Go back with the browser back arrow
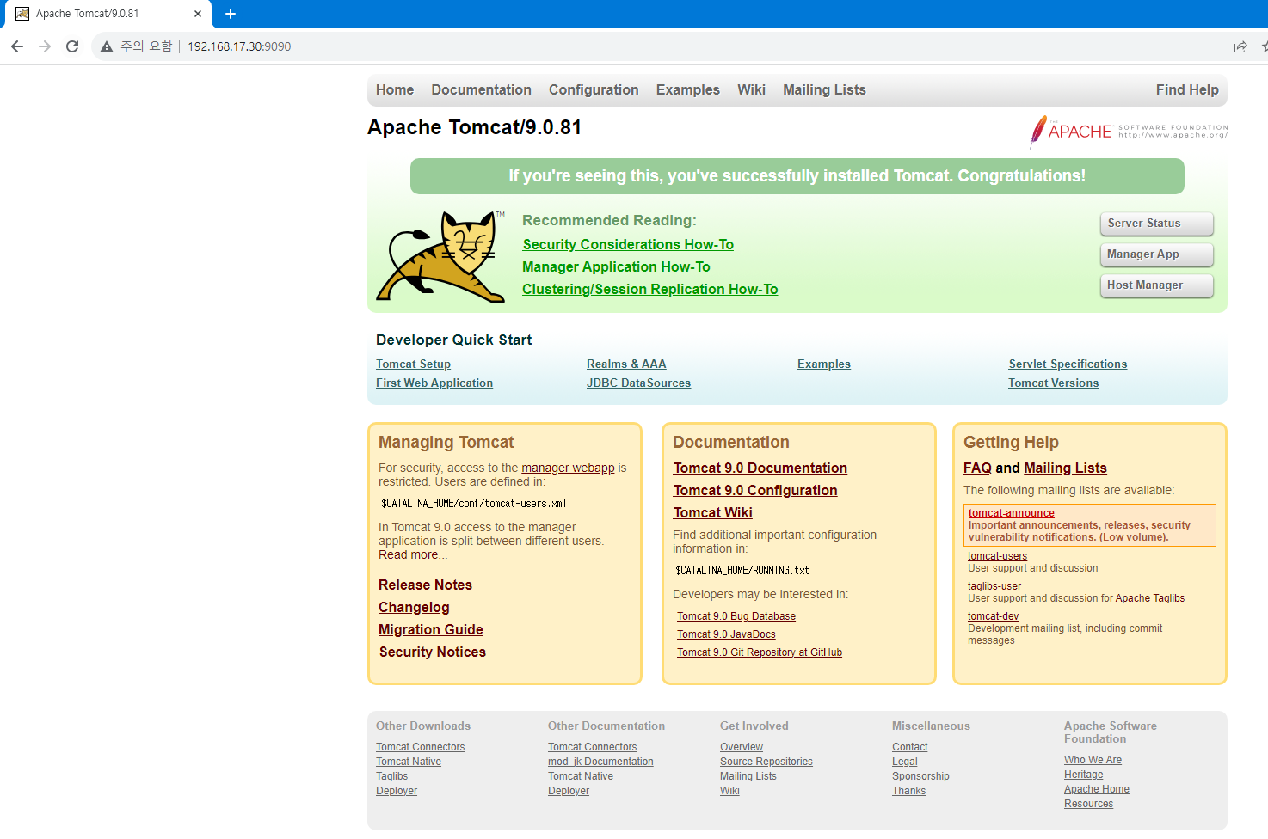1268x839 pixels. tap(17, 46)
